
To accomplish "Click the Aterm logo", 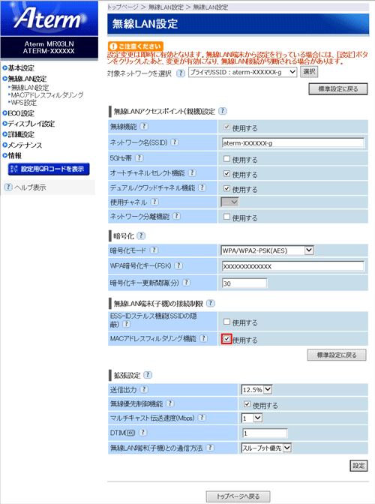I will (49, 18).
